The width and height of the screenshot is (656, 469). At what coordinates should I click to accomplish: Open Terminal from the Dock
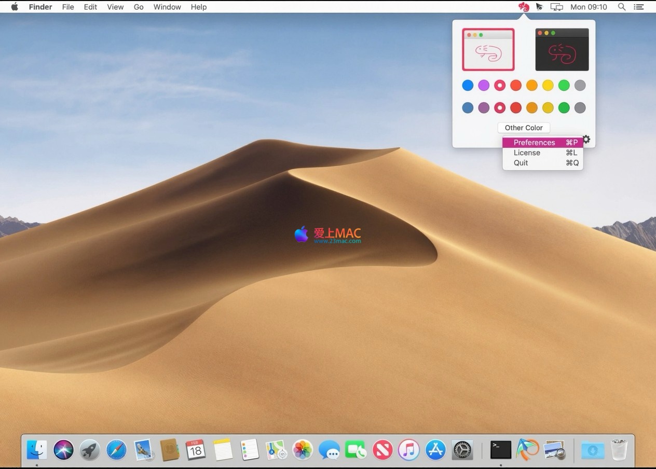(x=501, y=450)
